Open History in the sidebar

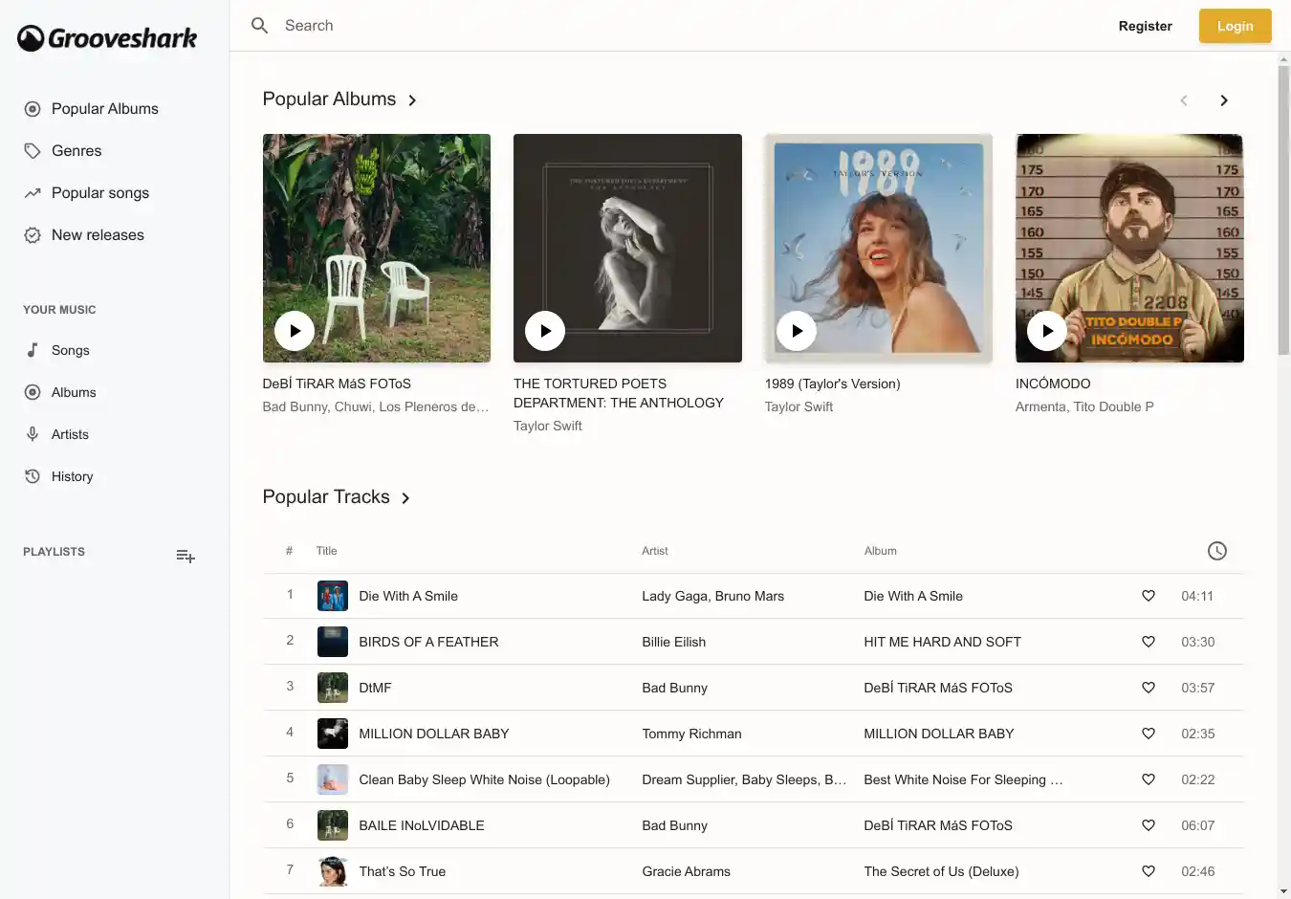click(72, 476)
